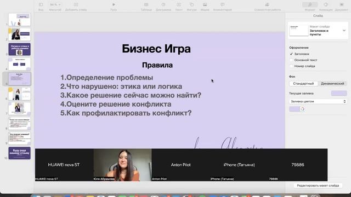The width and height of the screenshot is (351, 197).
Task: Open the fill color well swatch
Action: point(295,109)
